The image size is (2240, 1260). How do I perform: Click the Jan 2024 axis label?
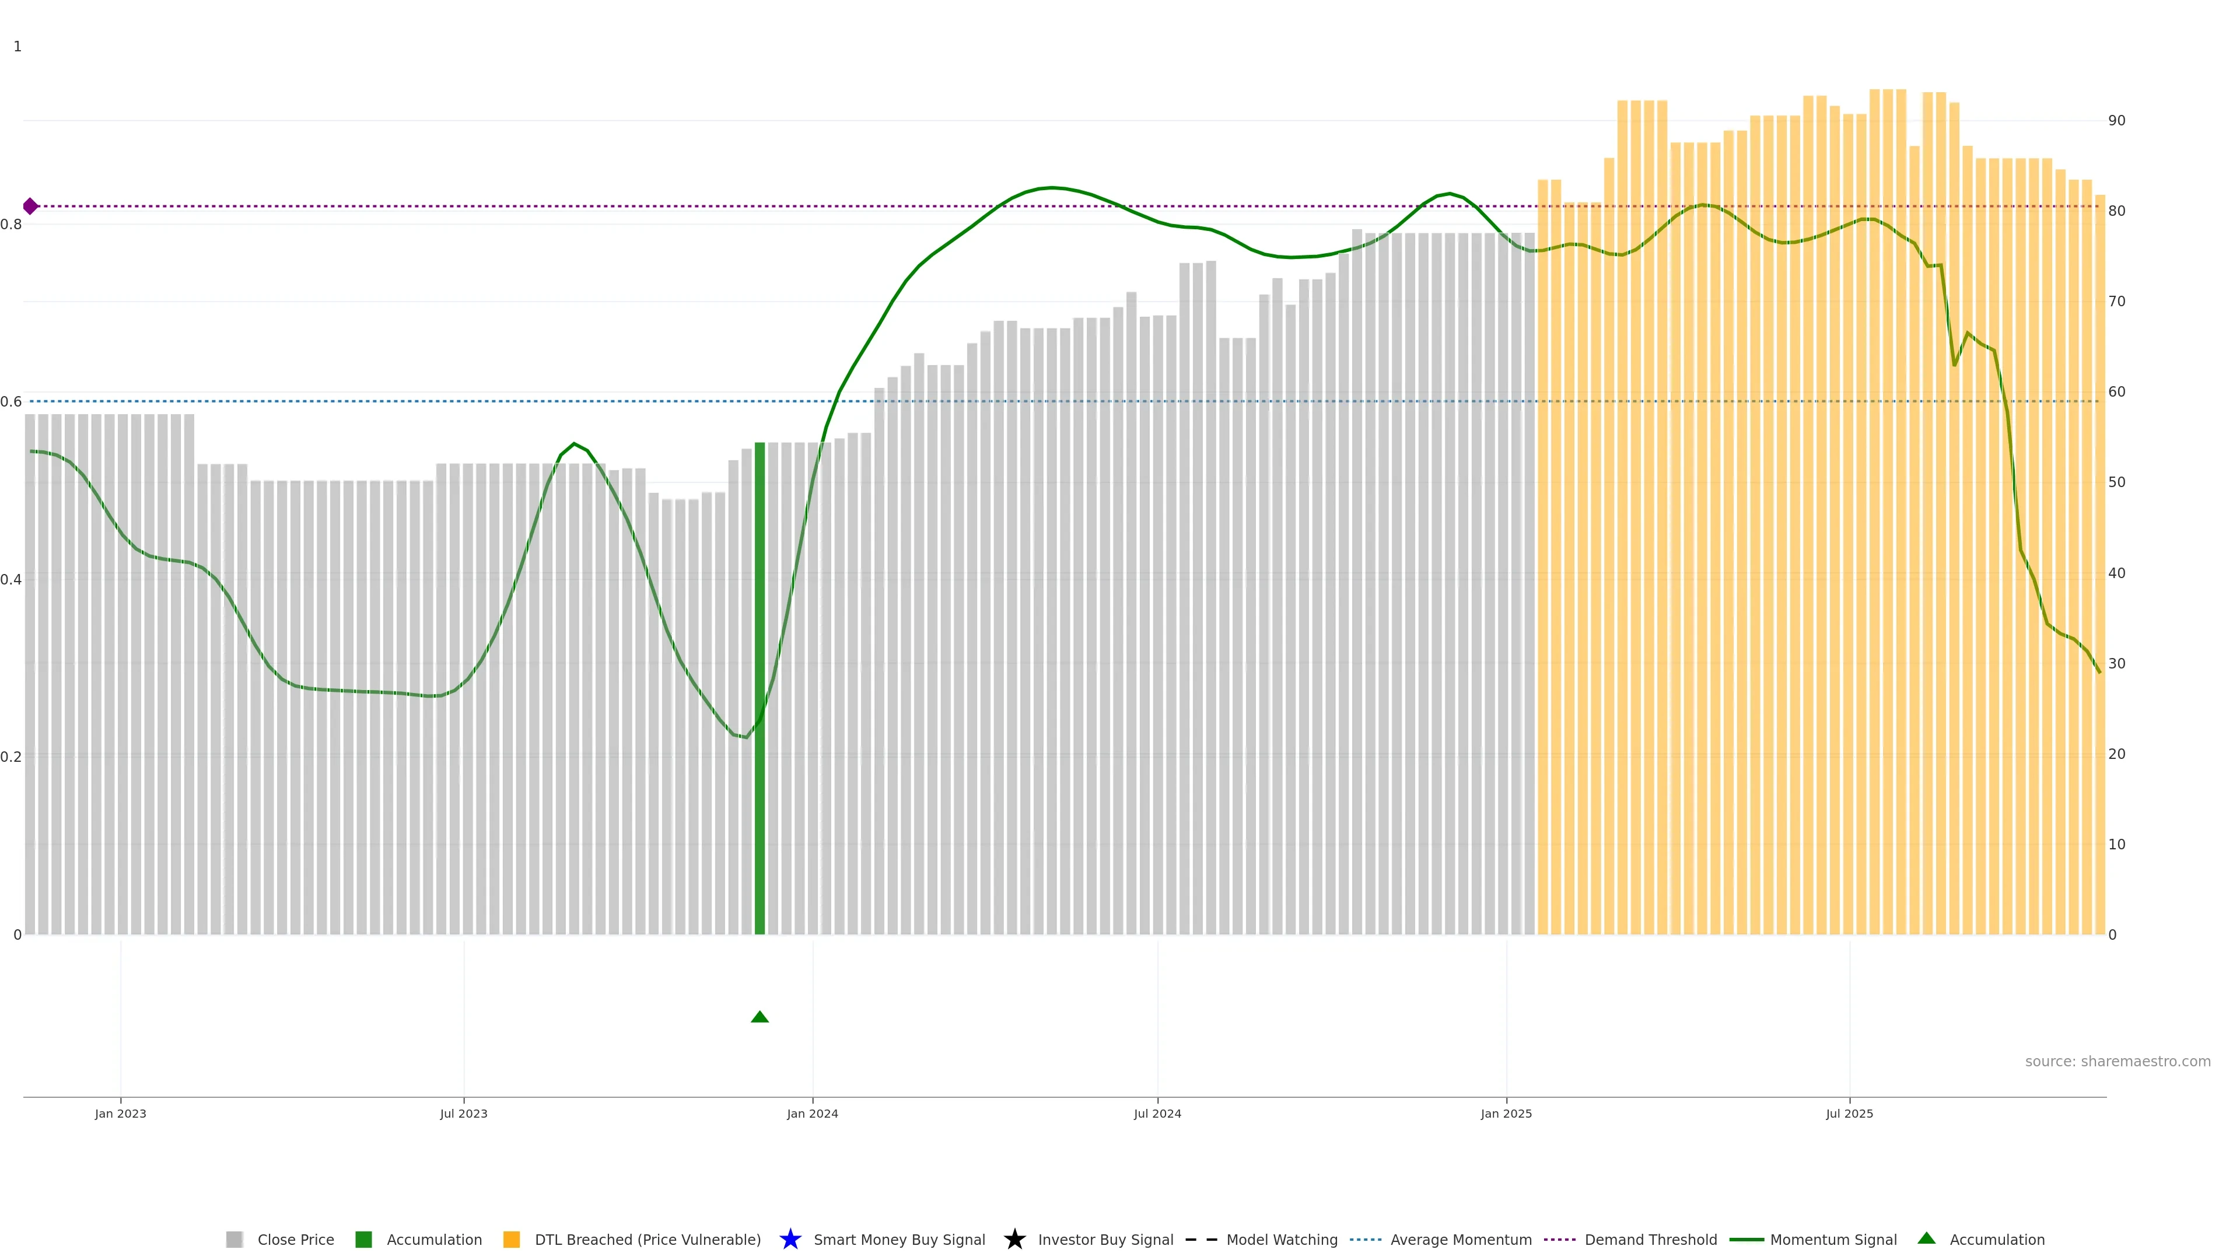812,1113
